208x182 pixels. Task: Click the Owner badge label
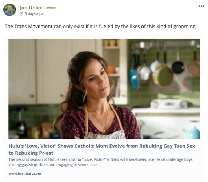coord(50,8)
